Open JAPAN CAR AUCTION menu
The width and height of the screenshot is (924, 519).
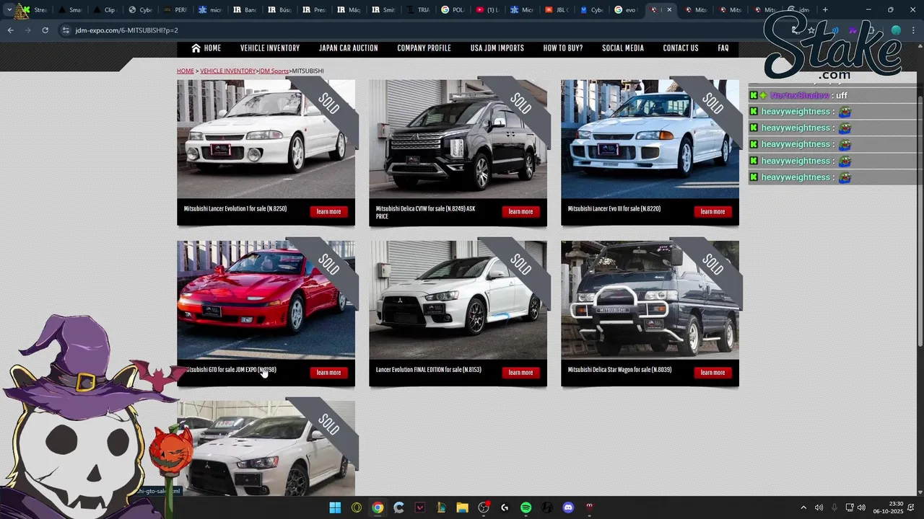(349, 48)
